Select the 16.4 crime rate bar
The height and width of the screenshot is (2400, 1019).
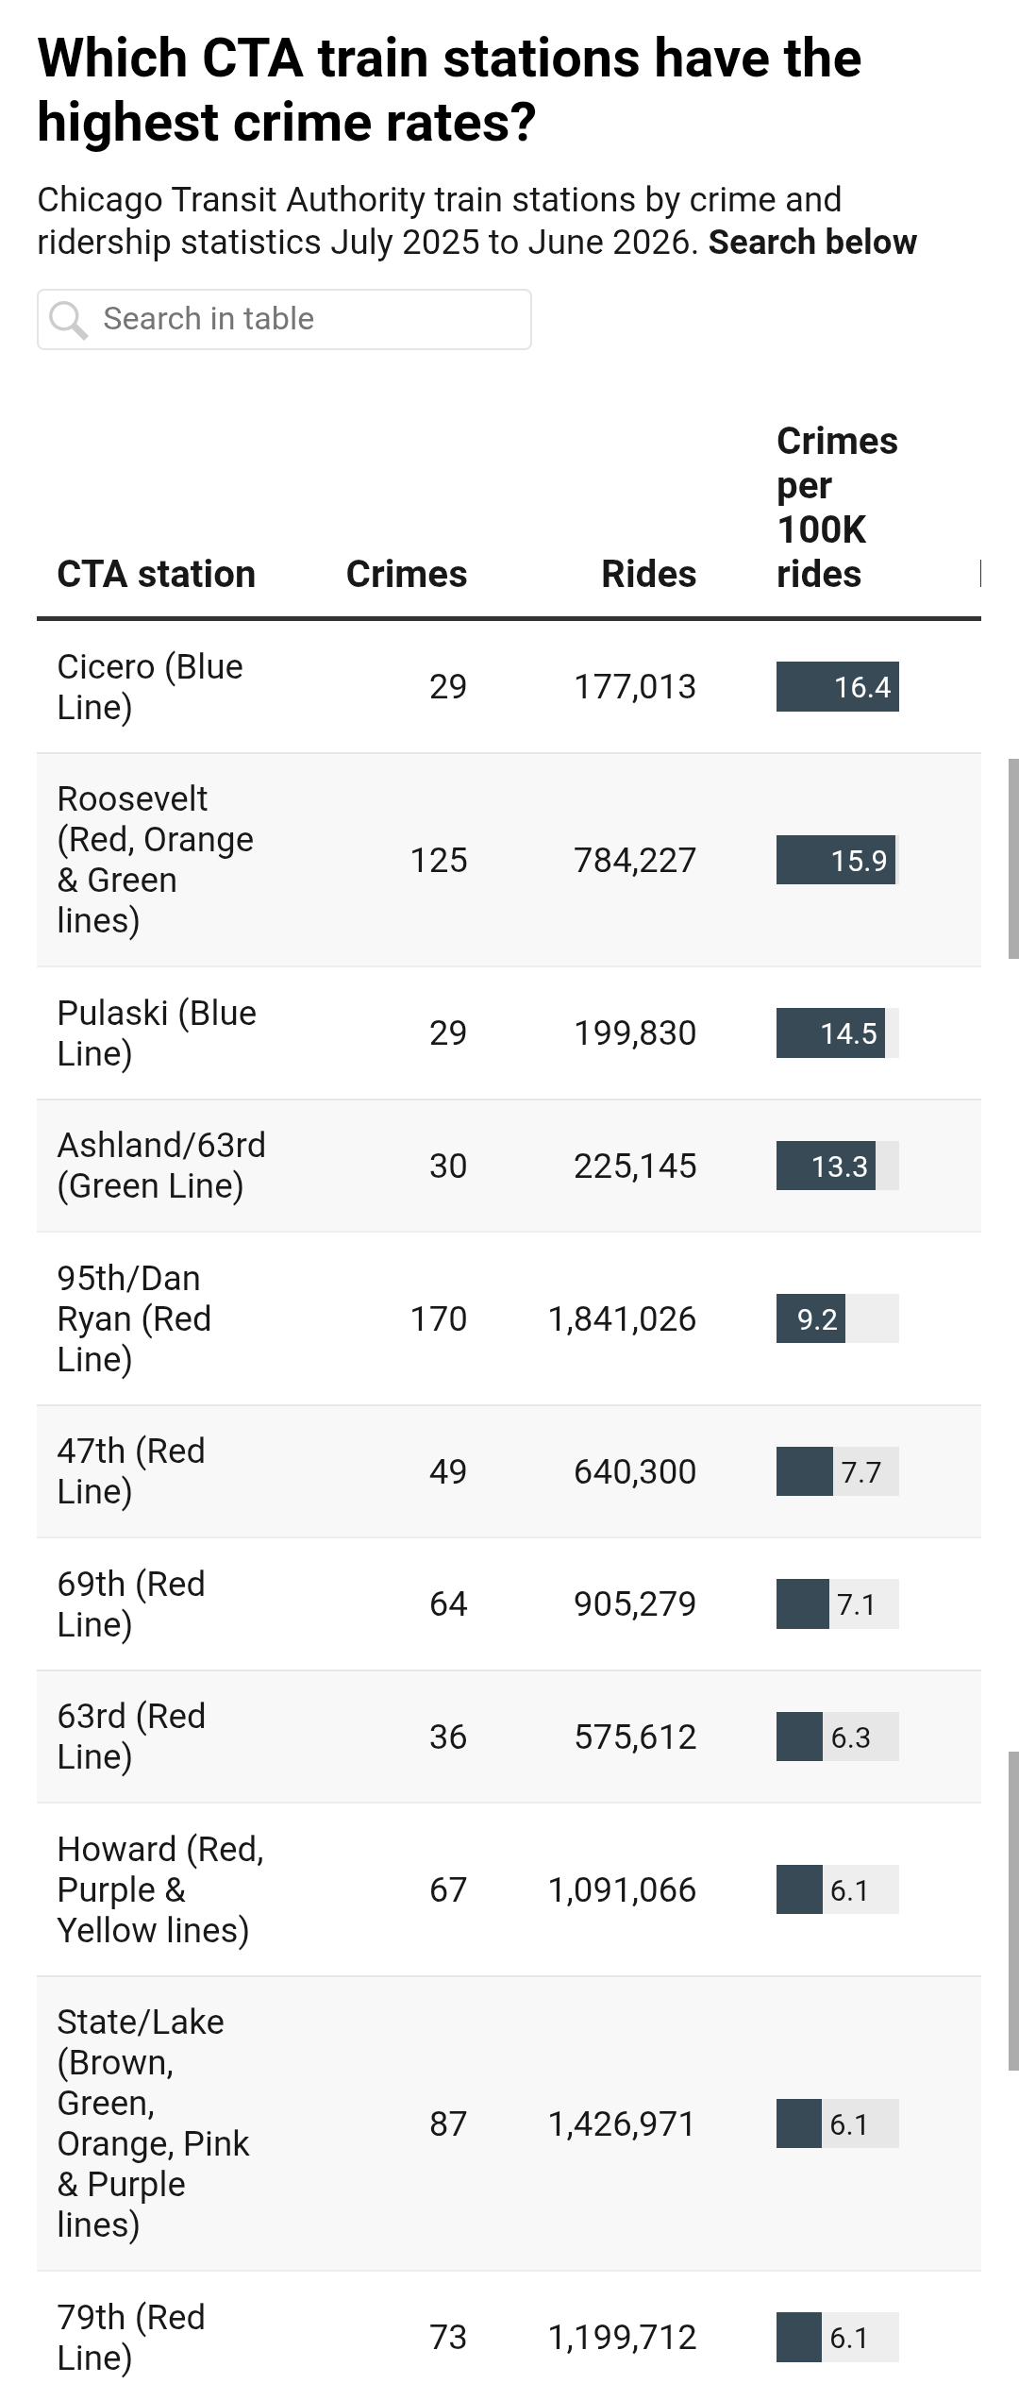pyautogui.click(x=838, y=686)
